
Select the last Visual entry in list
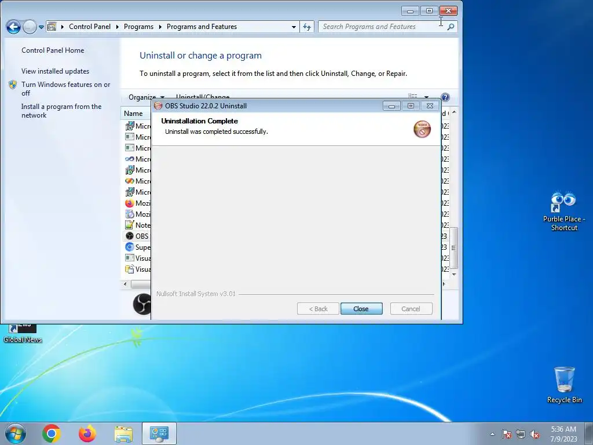pyautogui.click(x=138, y=269)
